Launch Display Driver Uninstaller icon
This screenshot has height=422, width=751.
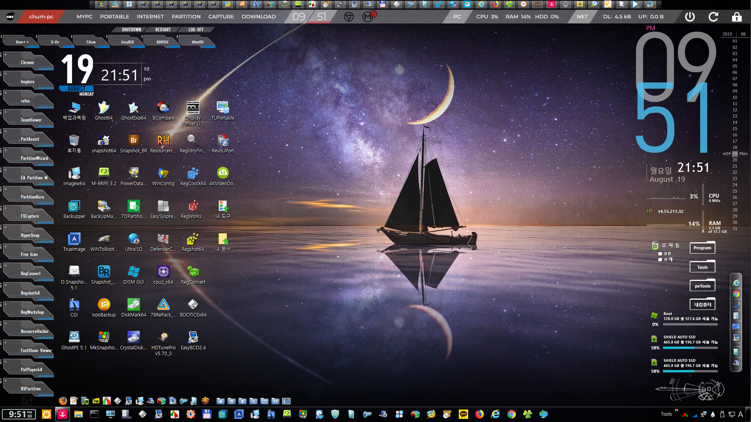pos(193,113)
